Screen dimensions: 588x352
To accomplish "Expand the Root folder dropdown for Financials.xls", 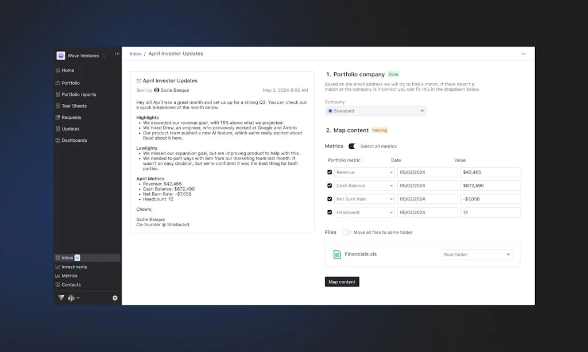I will pos(477,254).
